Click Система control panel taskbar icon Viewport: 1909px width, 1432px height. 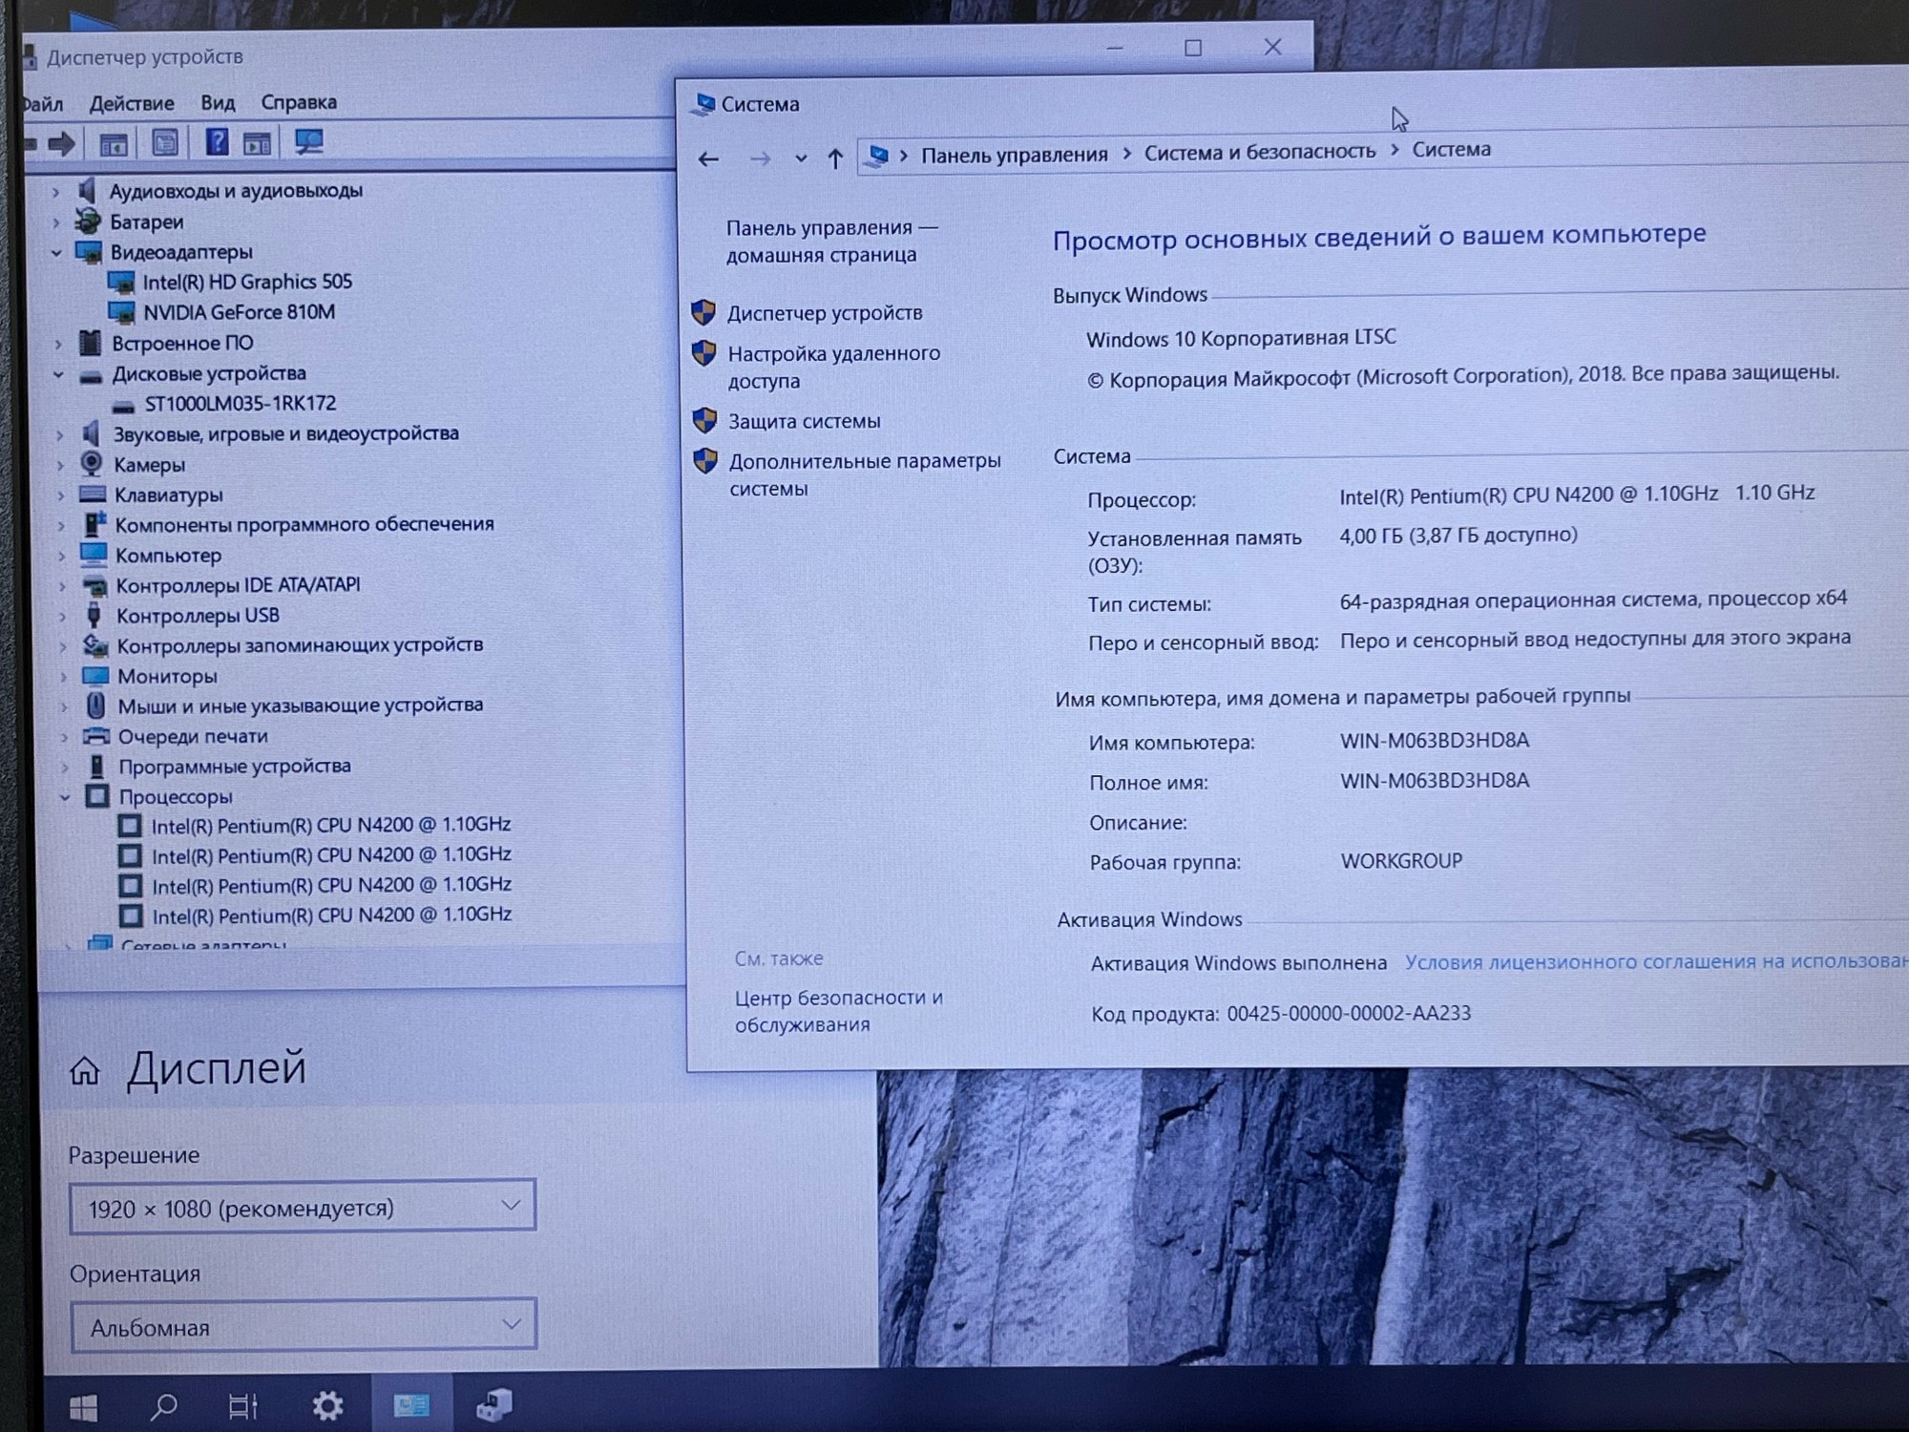[411, 1404]
